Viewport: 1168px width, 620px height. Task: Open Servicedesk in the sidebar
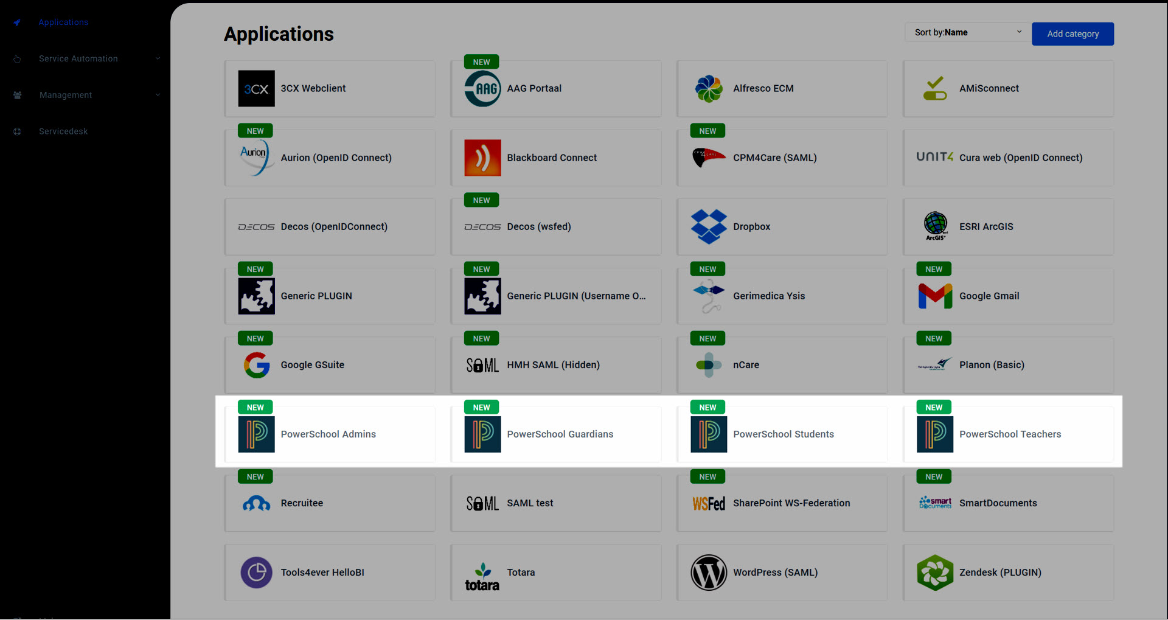tap(63, 131)
